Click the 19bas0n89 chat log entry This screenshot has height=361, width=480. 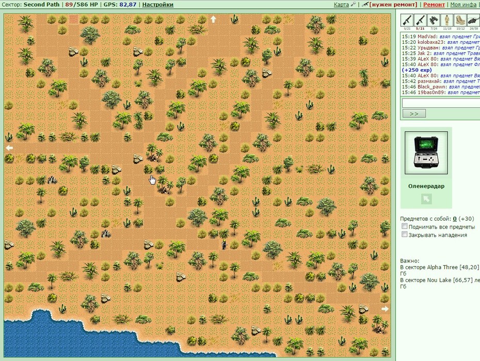441,92
